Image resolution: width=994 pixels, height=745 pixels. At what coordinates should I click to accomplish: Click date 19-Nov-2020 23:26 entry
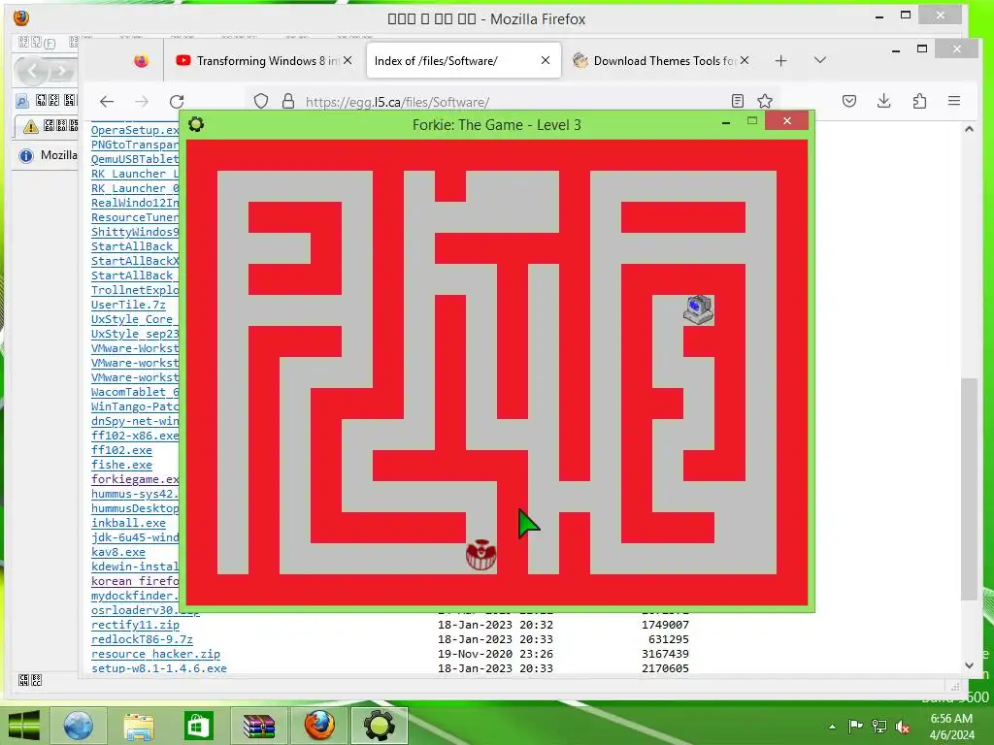pos(495,654)
